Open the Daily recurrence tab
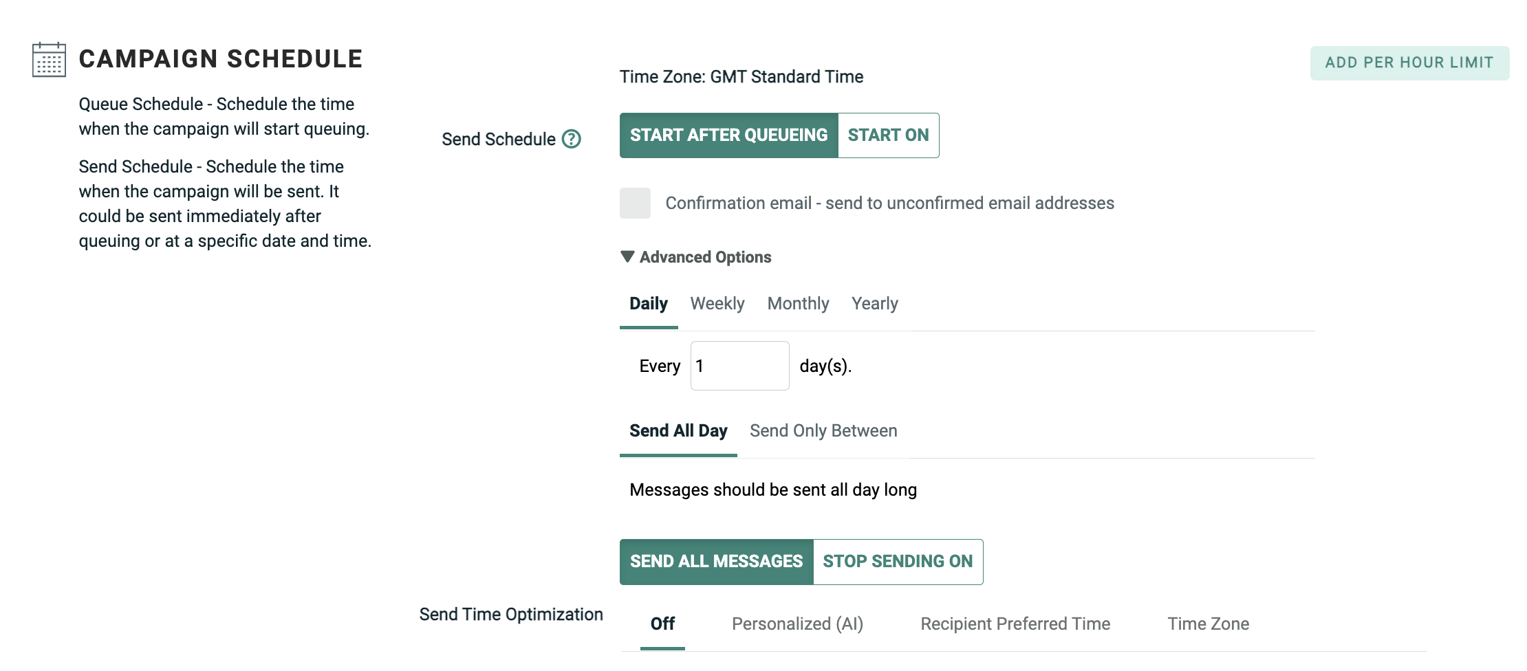The image size is (1527, 671). (x=649, y=304)
